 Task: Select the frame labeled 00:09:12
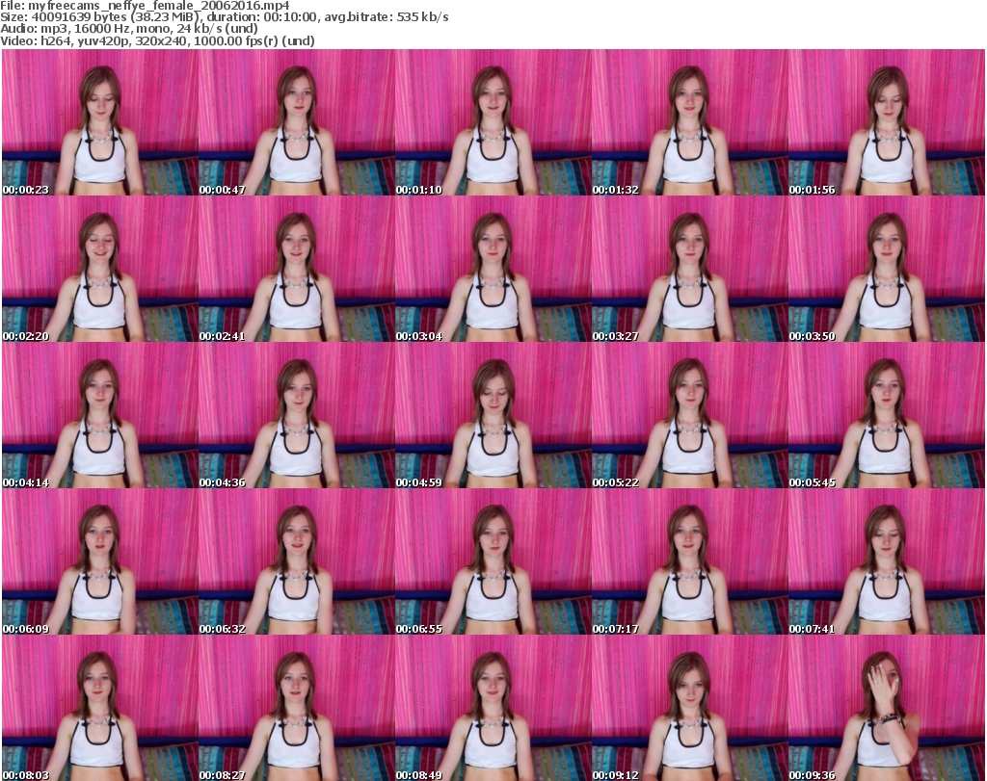(689, 708)
